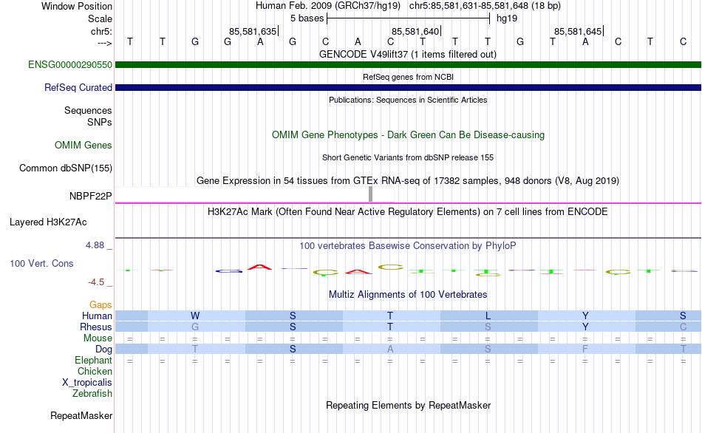
Task: Click the Window Position label
Action: pyautogui.click(x=77, y=6)
